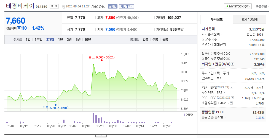This screenshot has height=138, width=271.
Task: Open the 동일업종 등락률 link
Action: coord(214,117)
